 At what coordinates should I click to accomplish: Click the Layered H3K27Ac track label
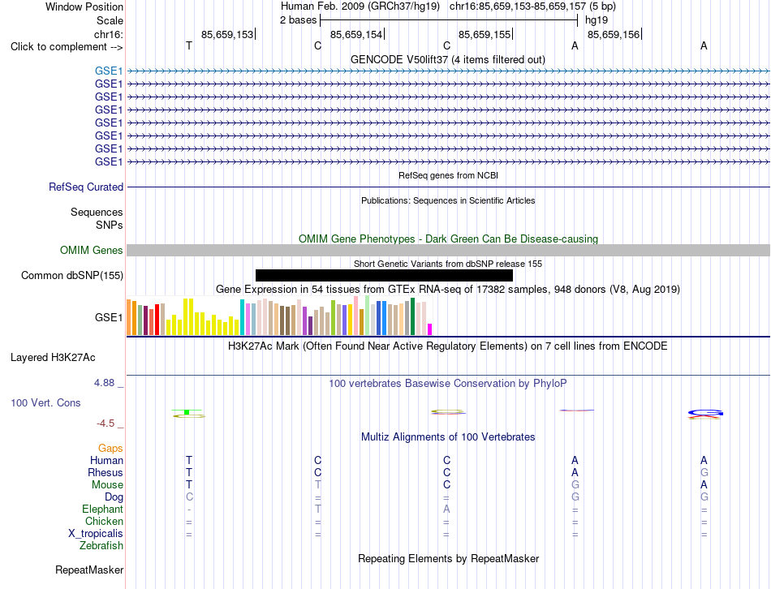[53, 358]
